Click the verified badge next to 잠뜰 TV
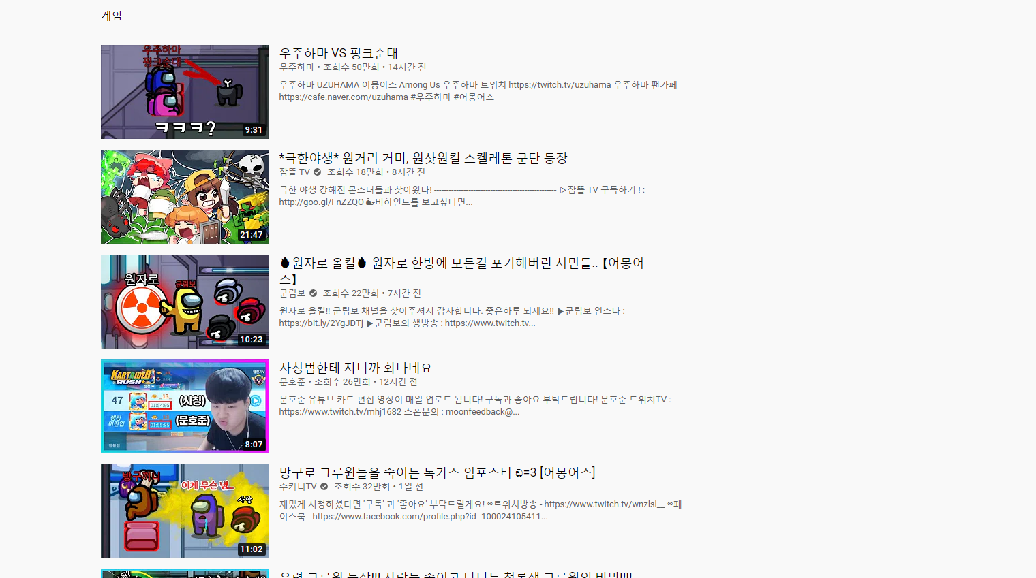The image size is (1036, 578). tap(317, 172)
